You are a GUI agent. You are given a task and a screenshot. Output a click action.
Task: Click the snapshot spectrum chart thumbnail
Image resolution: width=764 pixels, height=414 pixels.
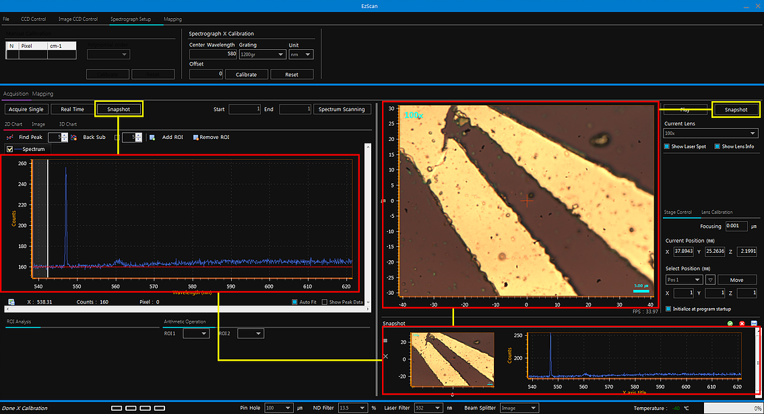pyautogui.click(x=635, y=355)
